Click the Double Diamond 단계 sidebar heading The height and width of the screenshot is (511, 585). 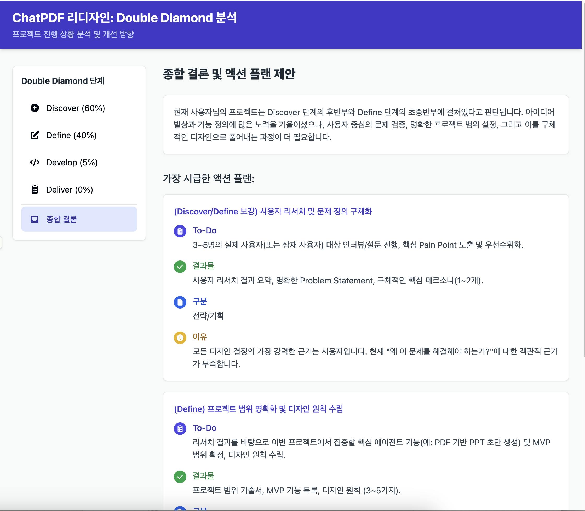tap(63, 81)
